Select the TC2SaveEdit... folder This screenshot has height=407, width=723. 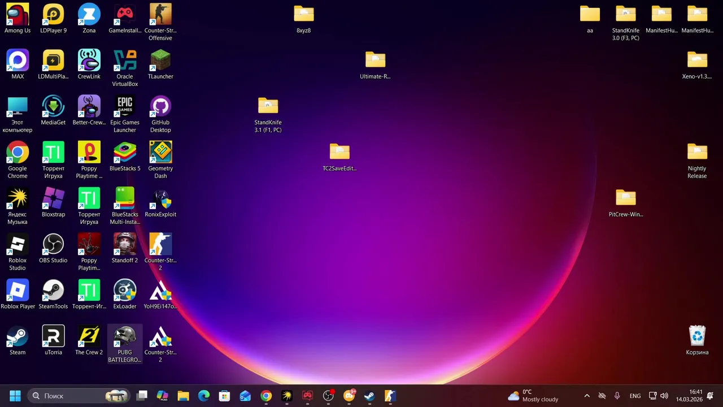click(339, 157)
